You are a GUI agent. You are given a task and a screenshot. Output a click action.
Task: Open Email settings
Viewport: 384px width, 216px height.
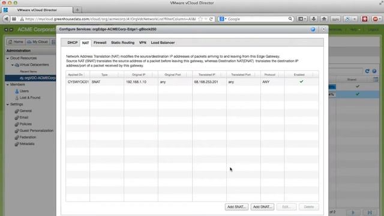point(24,118)
